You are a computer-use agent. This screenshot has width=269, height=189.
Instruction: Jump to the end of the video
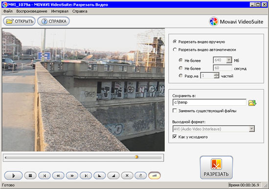(86, 175)
